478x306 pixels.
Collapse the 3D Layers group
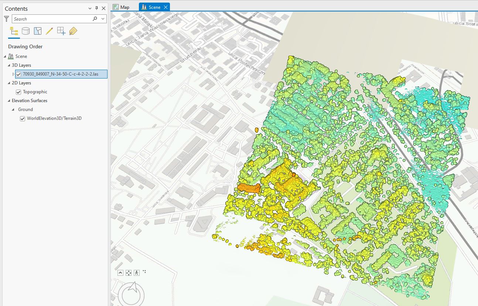[9, 65]
